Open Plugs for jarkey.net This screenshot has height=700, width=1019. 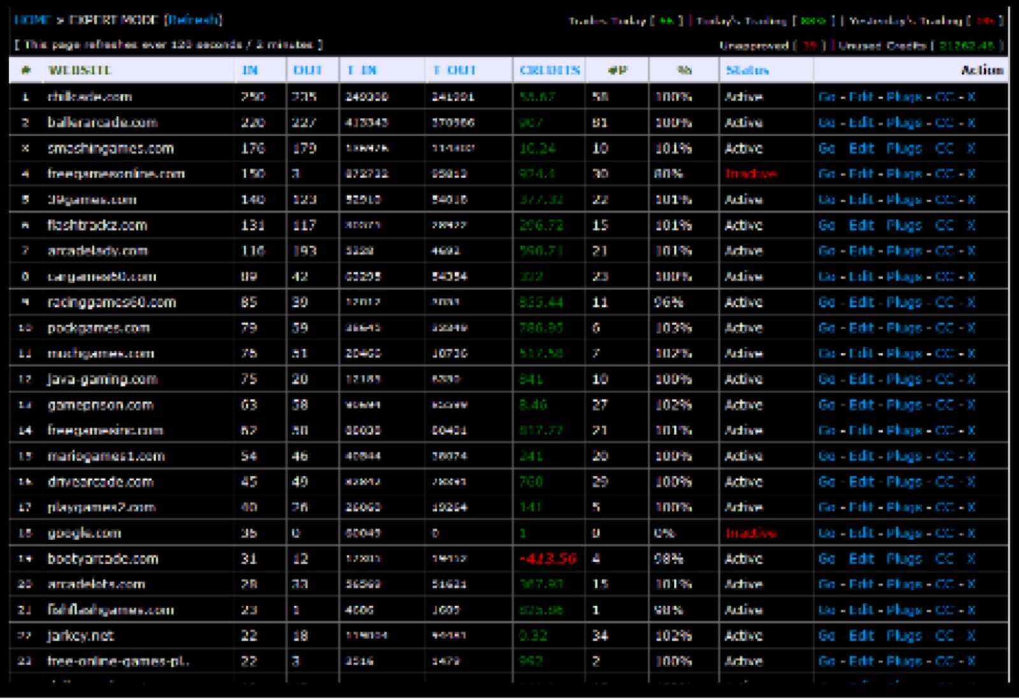pyautogui.click(x=904, y=636)
